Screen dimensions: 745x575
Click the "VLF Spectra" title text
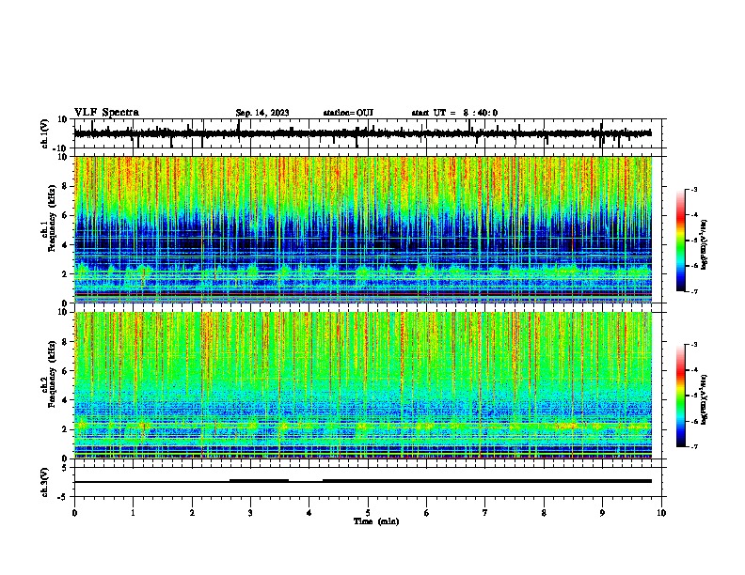tap(106, 112)
